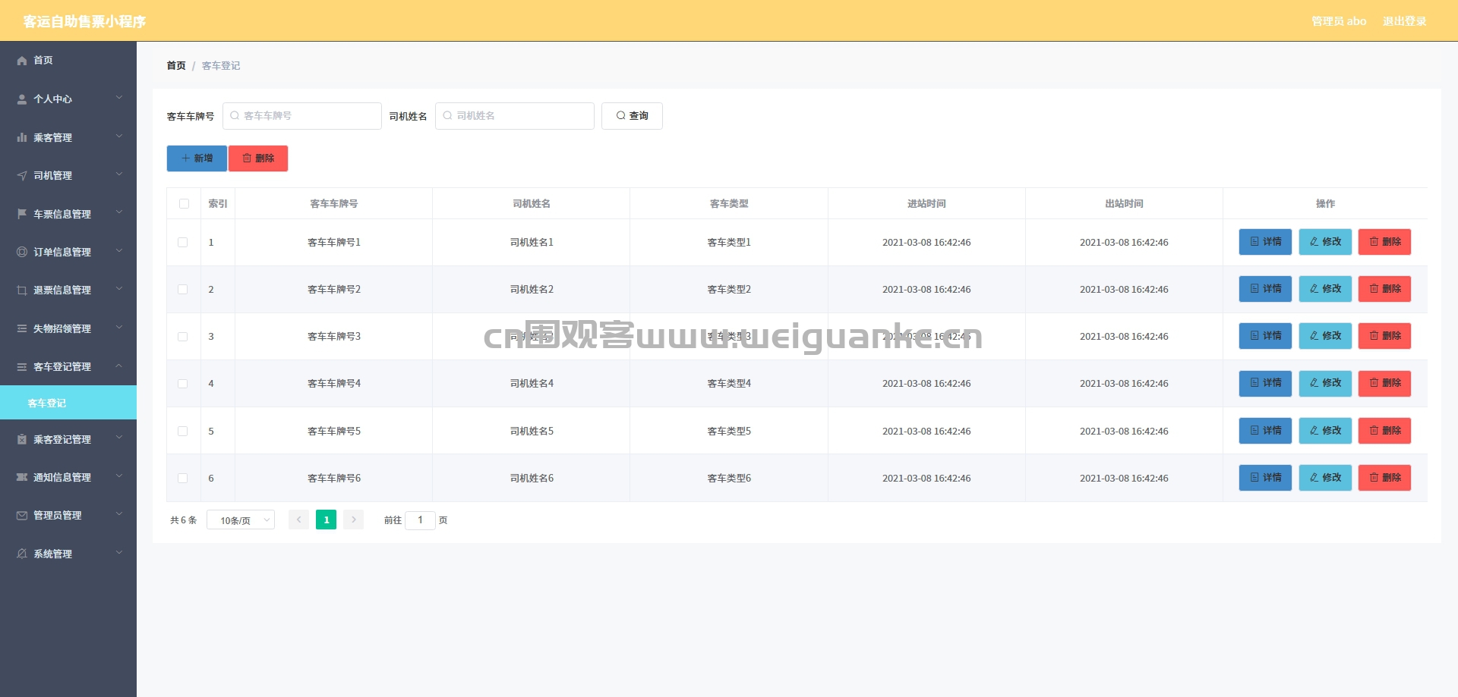1458x697 pixels.
Task: Check the checkbox for row 客车车牌号1
Action: point(182,242)
